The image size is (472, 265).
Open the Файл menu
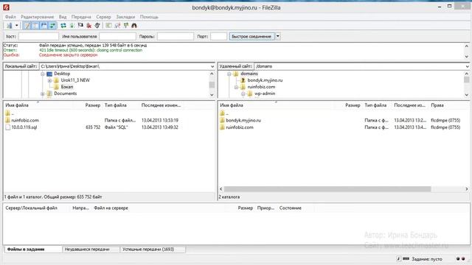pos(10,17)
